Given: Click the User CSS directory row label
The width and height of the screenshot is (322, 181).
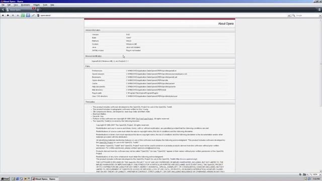Looking at the screenshot, I should pos(100,96).
